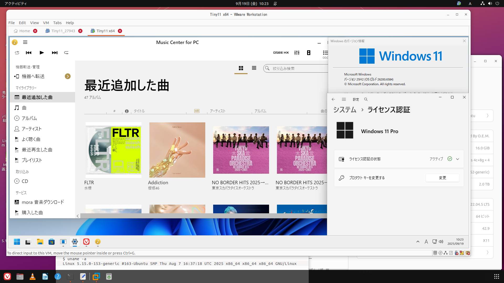Viewport: 504px width, 283px height.
Task: Switch to grid view icon
Action: [x=241, y=68]
